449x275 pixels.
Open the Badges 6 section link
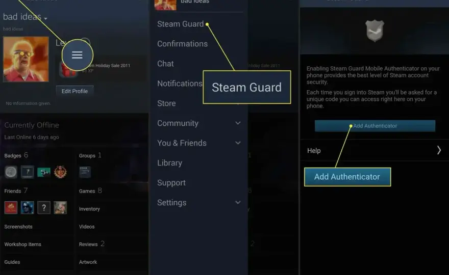(x=16, y=155)
